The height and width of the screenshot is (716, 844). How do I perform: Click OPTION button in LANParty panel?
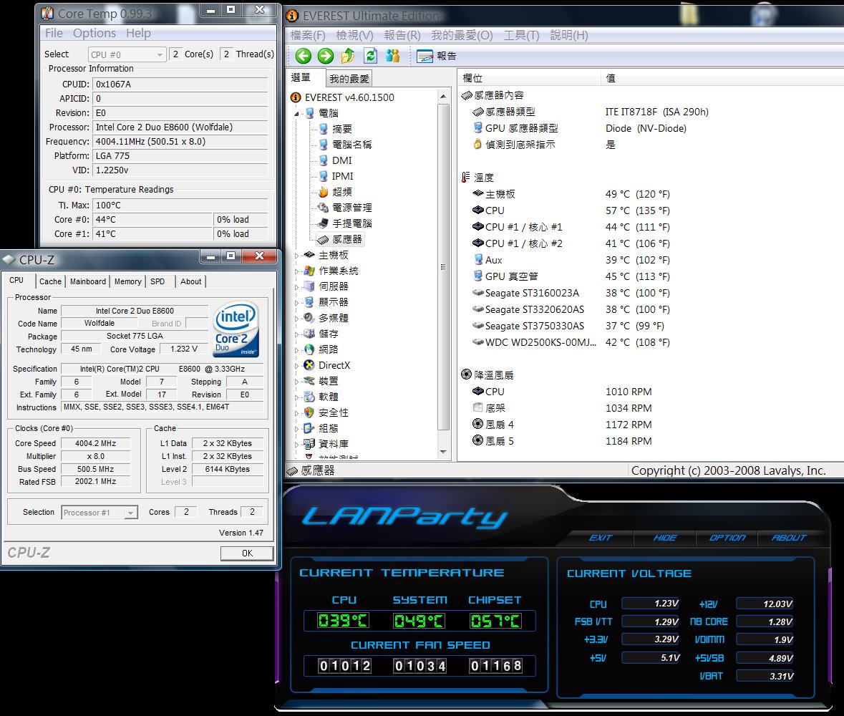pos(727,538)
